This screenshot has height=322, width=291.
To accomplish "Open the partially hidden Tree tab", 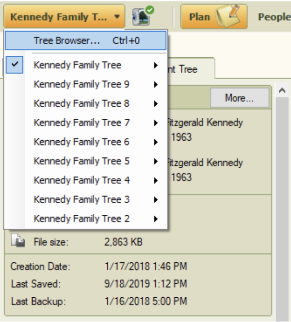I will 191,68.
